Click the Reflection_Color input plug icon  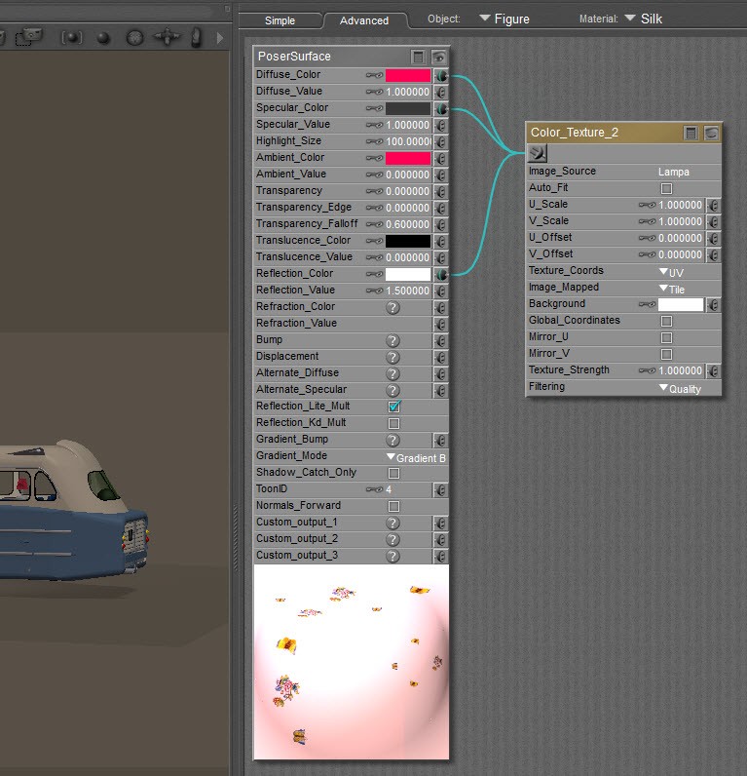[441, 275]
